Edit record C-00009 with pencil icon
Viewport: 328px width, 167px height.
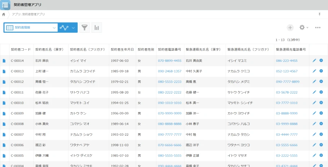[x=314, y=113]
